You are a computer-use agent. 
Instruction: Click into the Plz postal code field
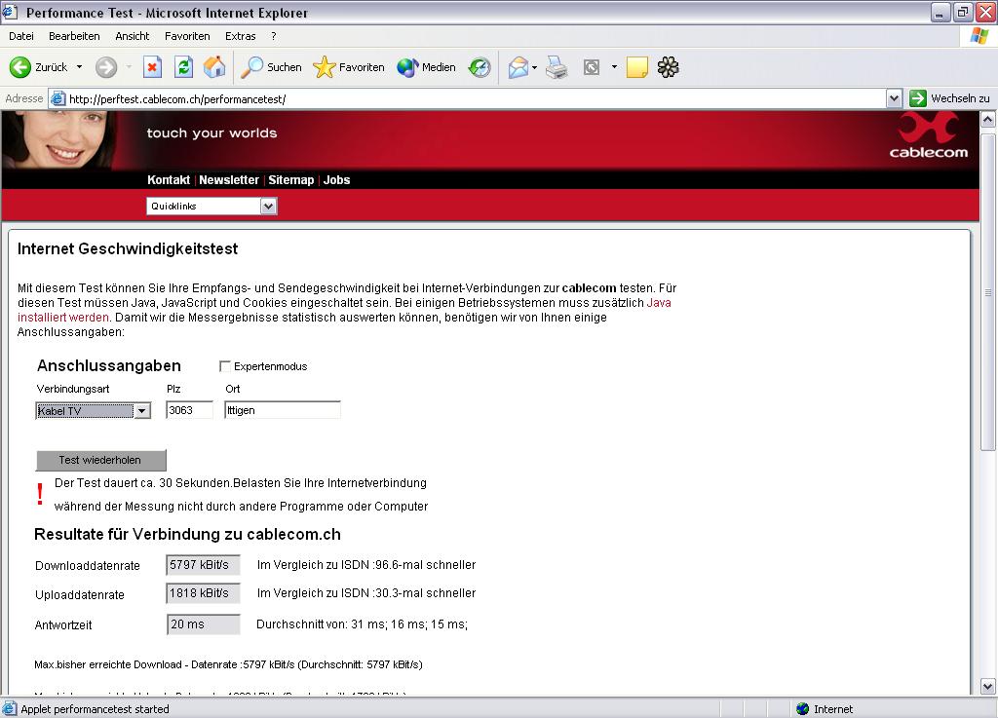tap(189, 410)
